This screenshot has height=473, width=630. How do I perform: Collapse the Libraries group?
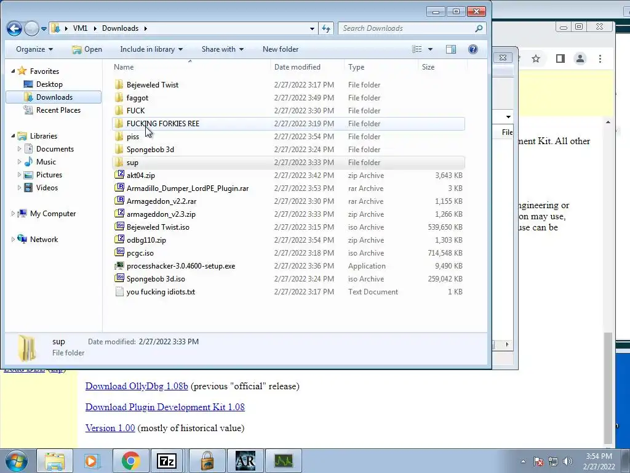click(x=13, y=136)
